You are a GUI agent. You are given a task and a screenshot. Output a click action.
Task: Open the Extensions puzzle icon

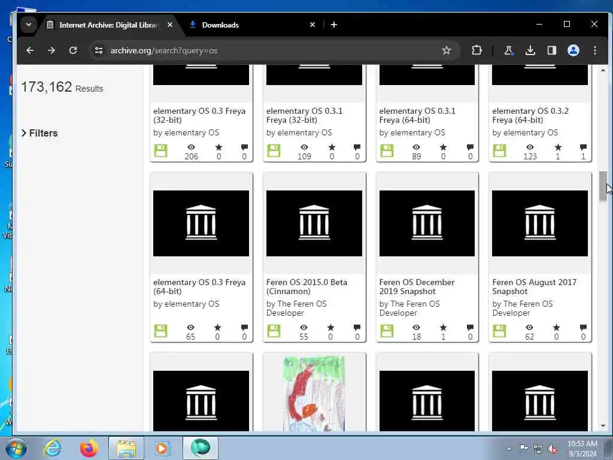click(x=477, y=50)
